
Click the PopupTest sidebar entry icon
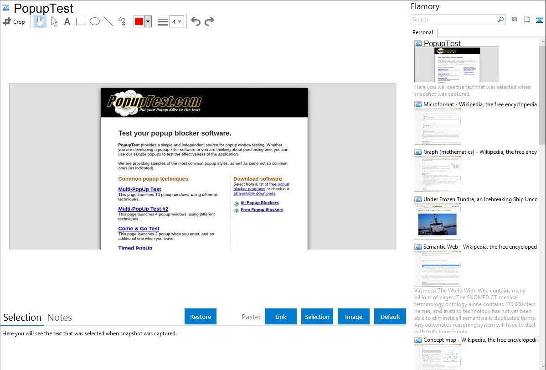coord(418,44)
